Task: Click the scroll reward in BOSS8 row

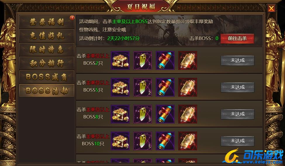Action: pyautogui.click(x=165, y=114)
